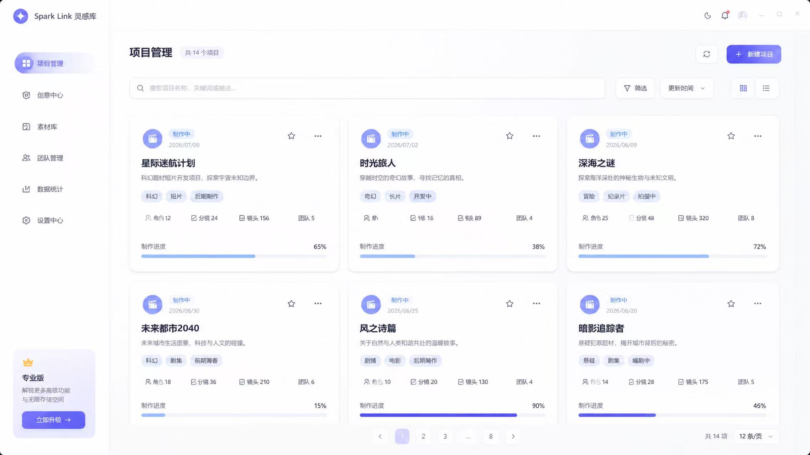Open the 深海之谜 project title
The height and width of the screenshot is (455, 810).
[597, 163]
